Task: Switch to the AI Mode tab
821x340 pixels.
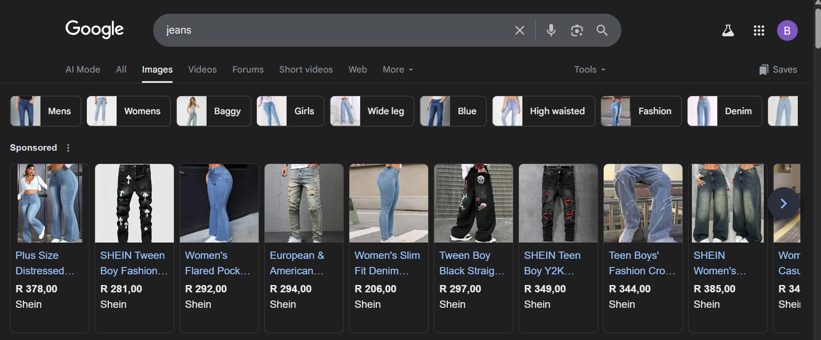Action: tap(83, 70)
